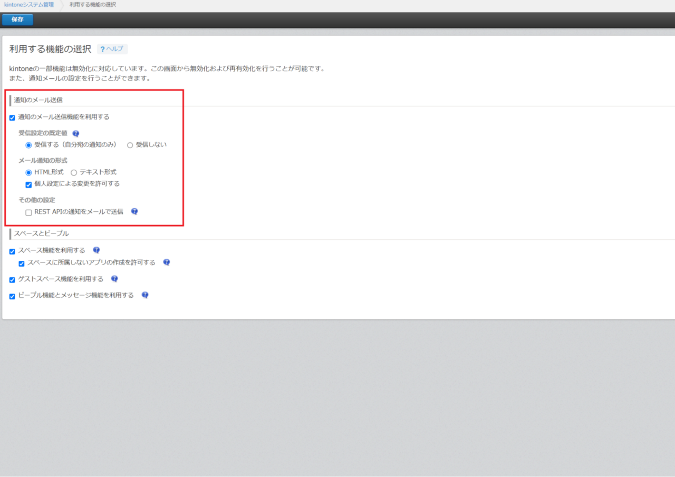This screenshot has height=477, width=675.
Task: Choose HTML形式 for mail notifications
Action: [28, 172]
